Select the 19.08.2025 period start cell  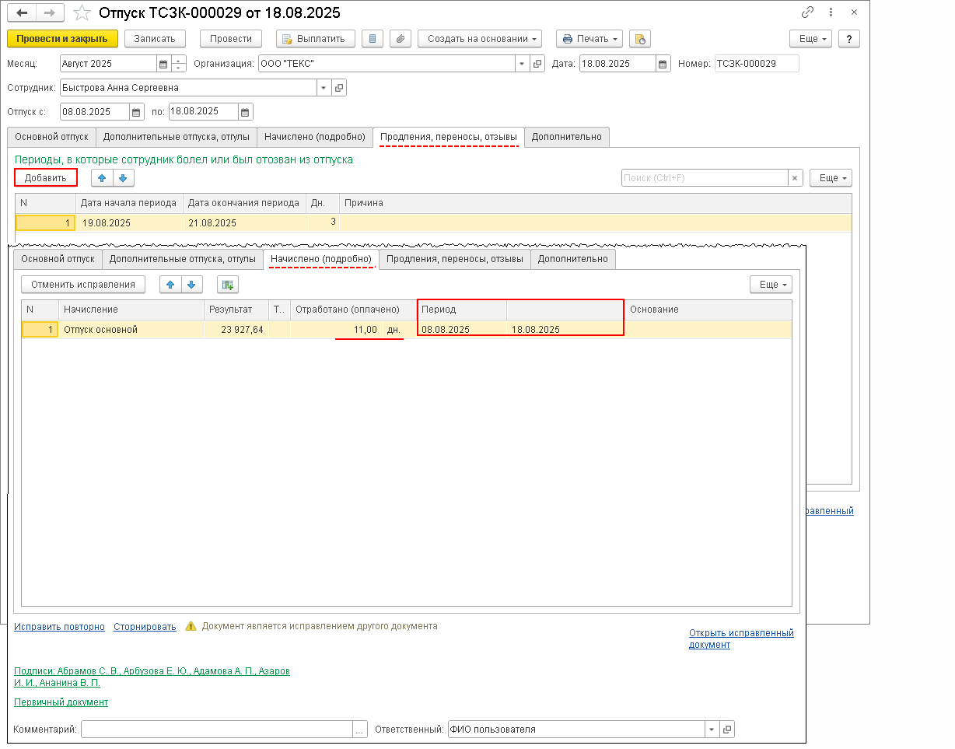(x=130, y=223)
